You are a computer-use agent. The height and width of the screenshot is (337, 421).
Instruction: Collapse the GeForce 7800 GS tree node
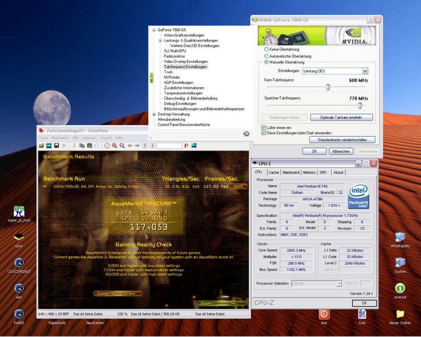(154, 30)
